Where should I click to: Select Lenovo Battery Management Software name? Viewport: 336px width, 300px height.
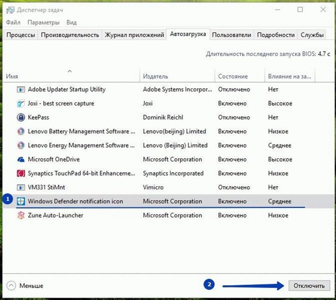81,131
